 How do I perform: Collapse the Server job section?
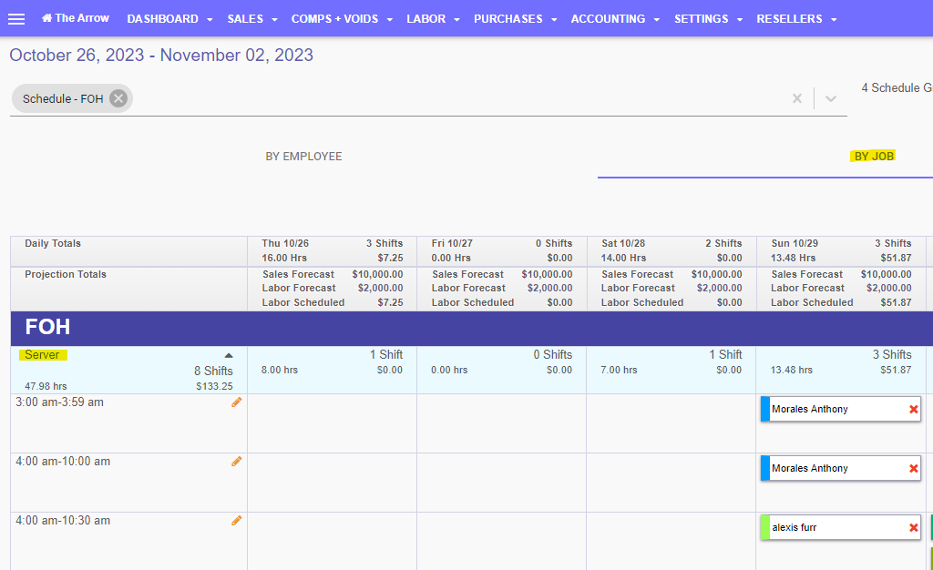click(230, 354)
